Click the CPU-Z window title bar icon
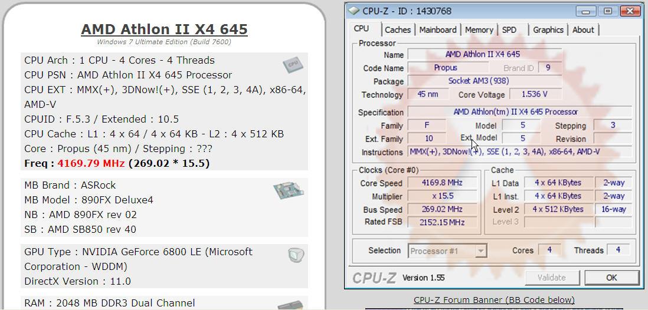This screenshot has height=310, width=648. tap(354, 11)
